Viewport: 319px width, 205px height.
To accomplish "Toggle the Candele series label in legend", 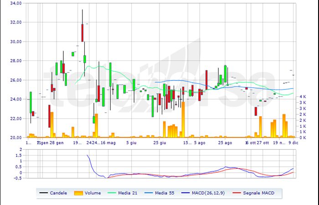I will 58,193.
